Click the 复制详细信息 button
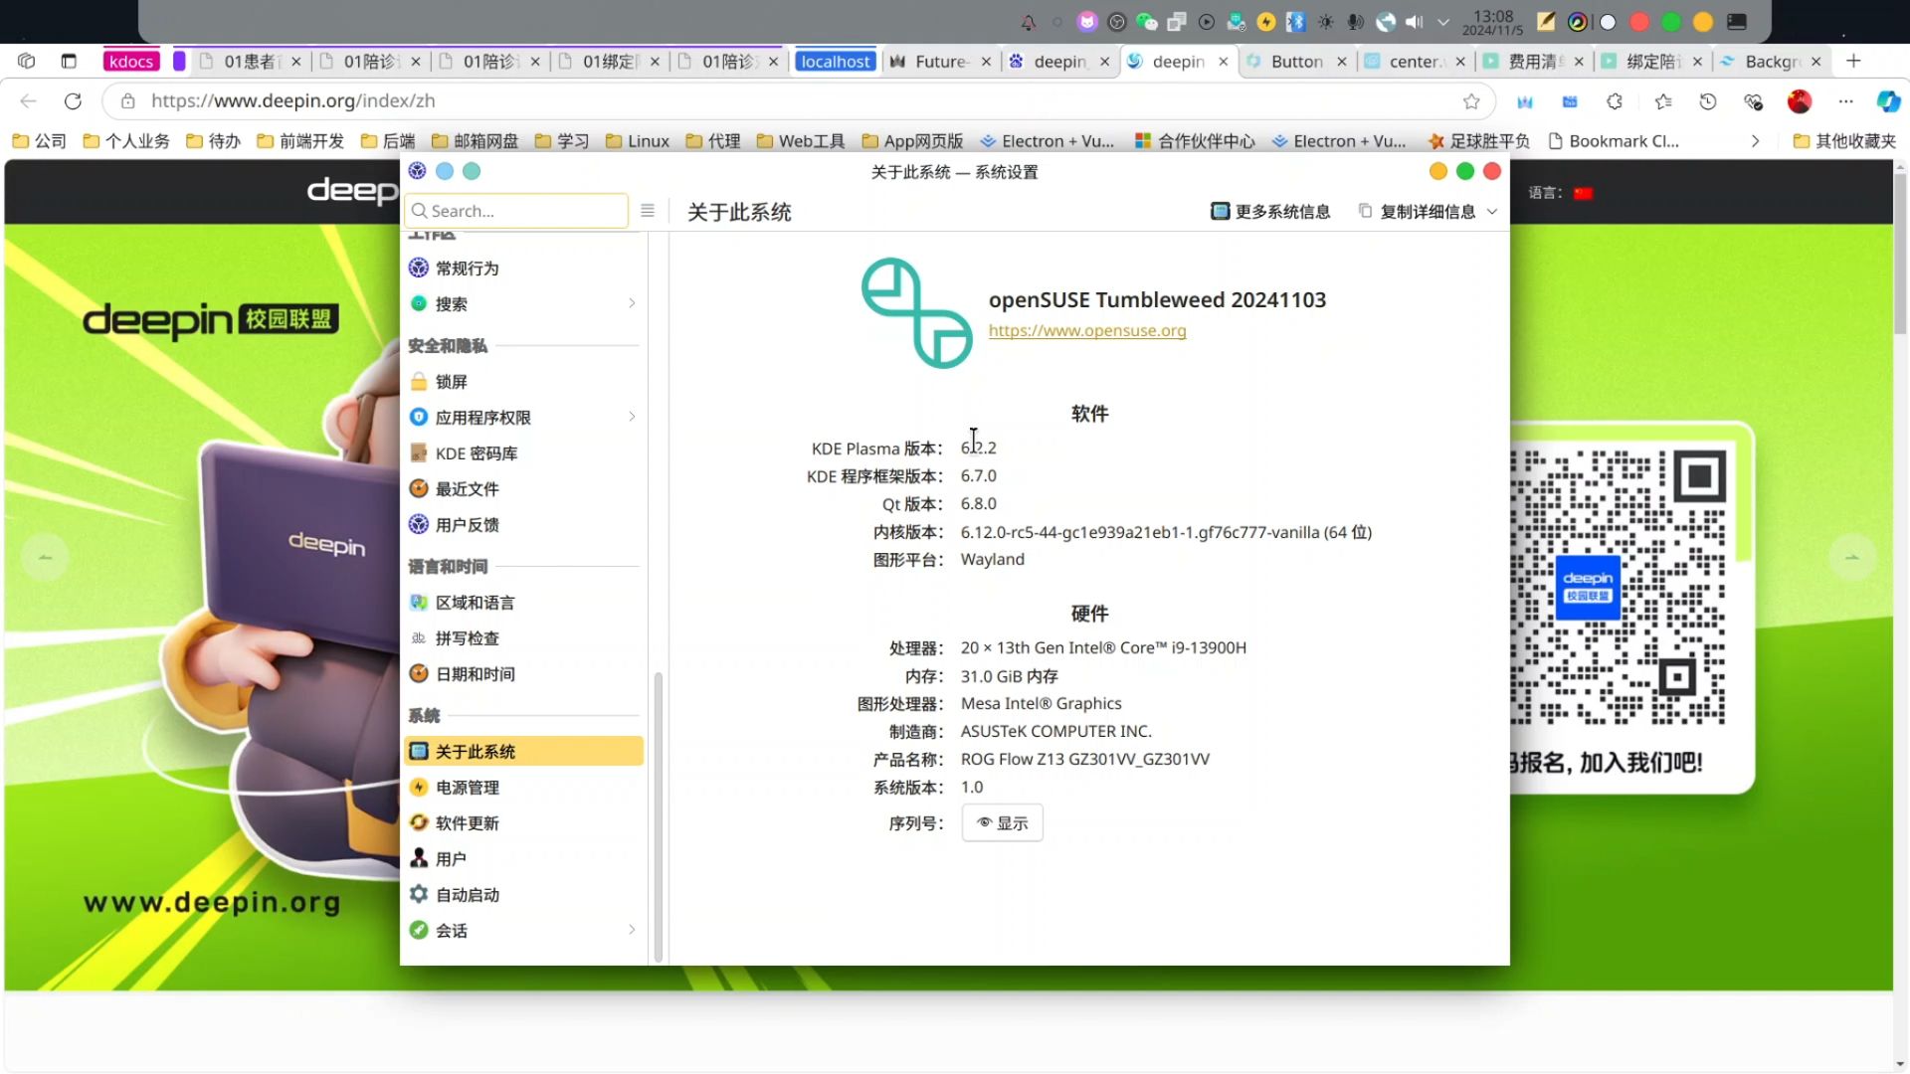 [1417, 212]
